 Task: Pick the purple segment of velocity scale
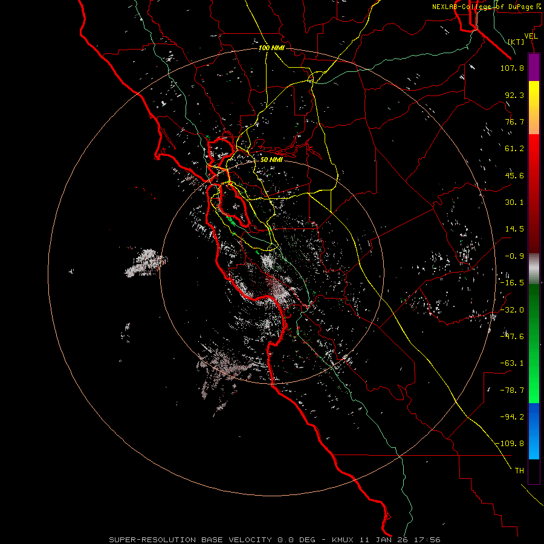coord(534,67)
